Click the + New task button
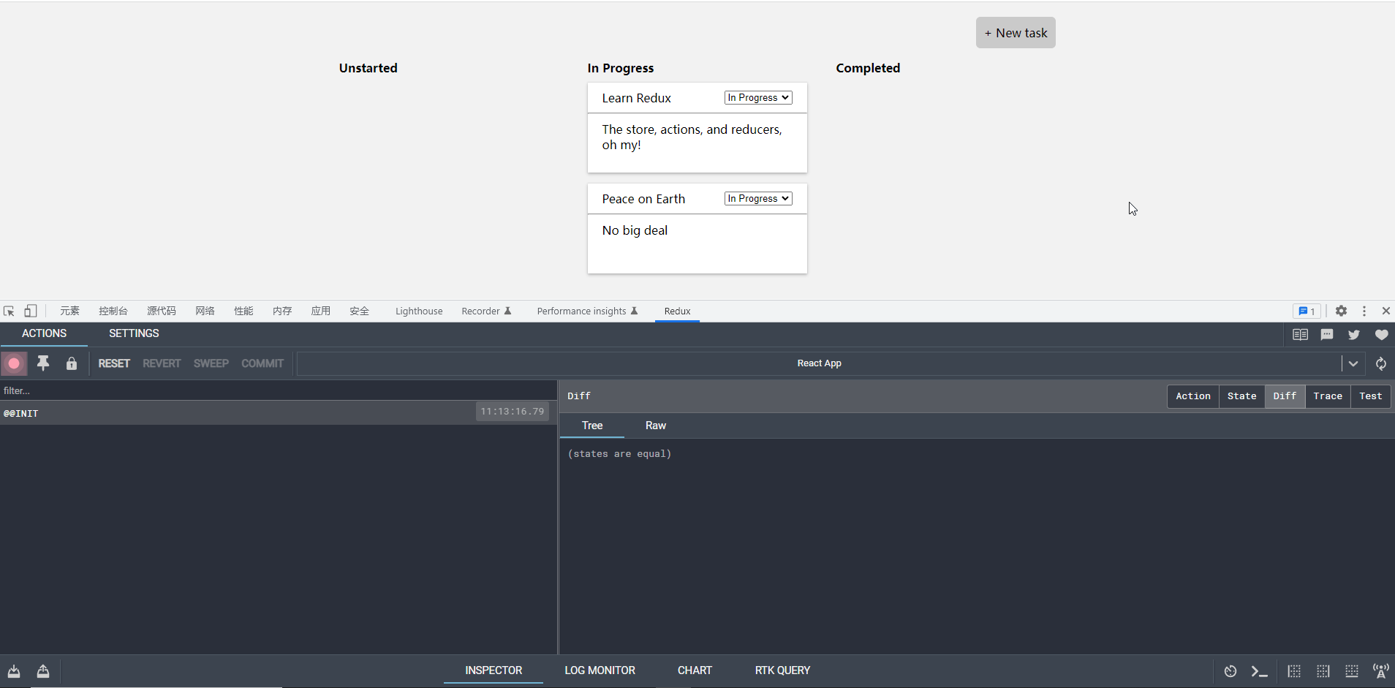Image resolution: width=1395 pixels, height=688 pixels. [x=1015, y=32]
